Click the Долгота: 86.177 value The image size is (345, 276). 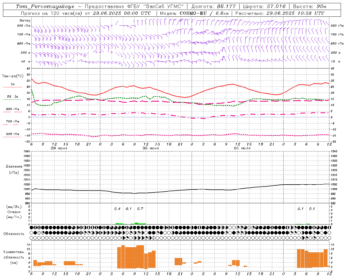point(213,6)
